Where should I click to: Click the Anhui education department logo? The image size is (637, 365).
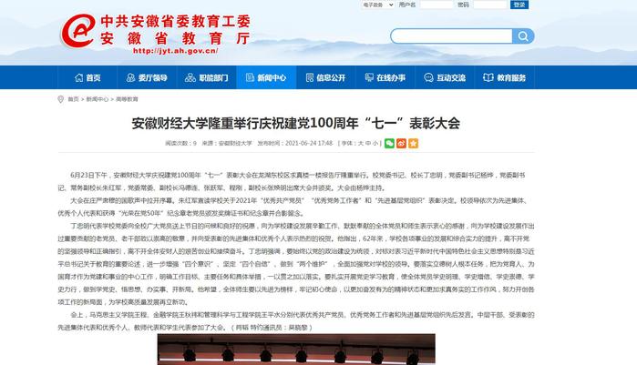[x=84, y=35]
